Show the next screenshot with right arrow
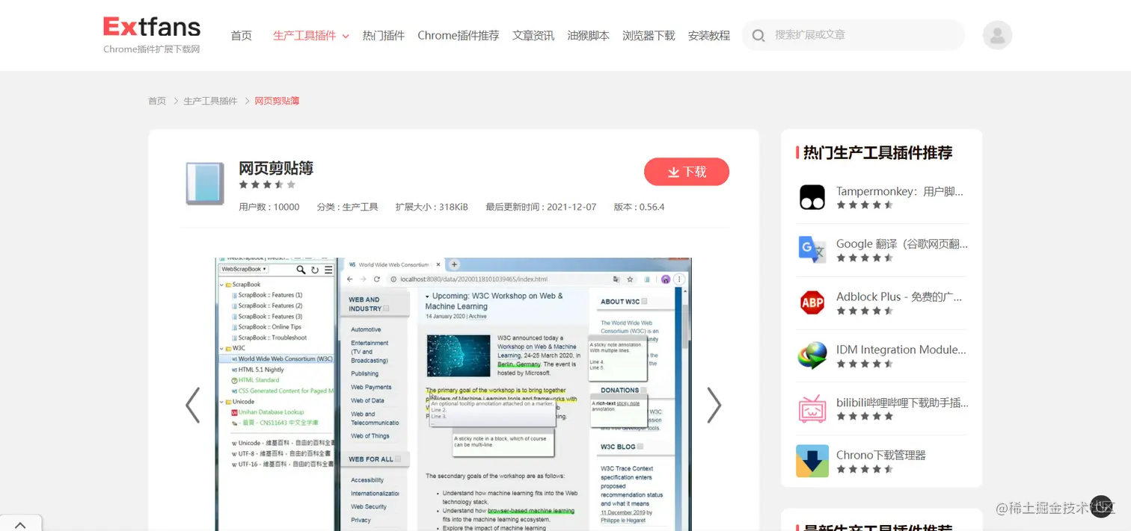 point(714,406)
